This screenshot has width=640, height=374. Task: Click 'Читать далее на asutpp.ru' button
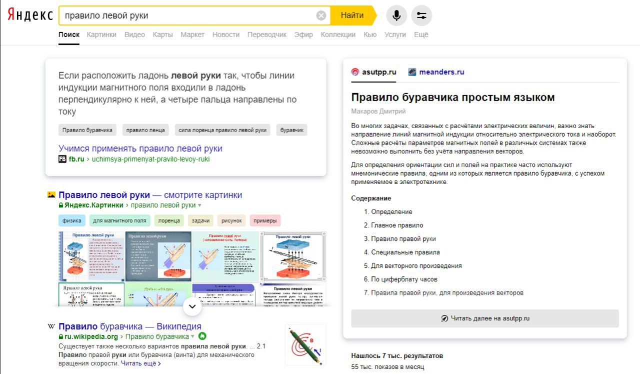(485, 318)
